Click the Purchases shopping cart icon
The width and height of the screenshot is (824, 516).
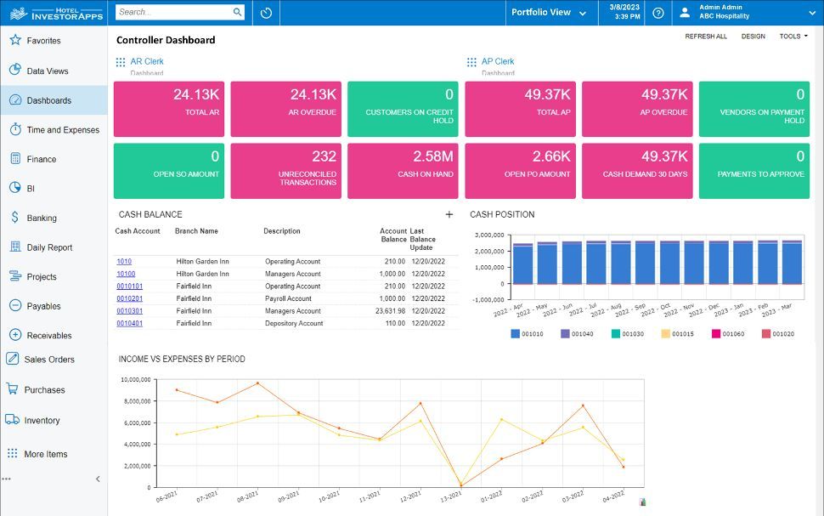coord(12,389)
